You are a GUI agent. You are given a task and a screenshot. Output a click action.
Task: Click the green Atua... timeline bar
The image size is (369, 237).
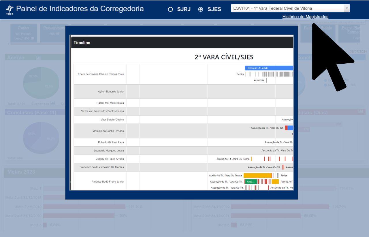coord(251,182)
